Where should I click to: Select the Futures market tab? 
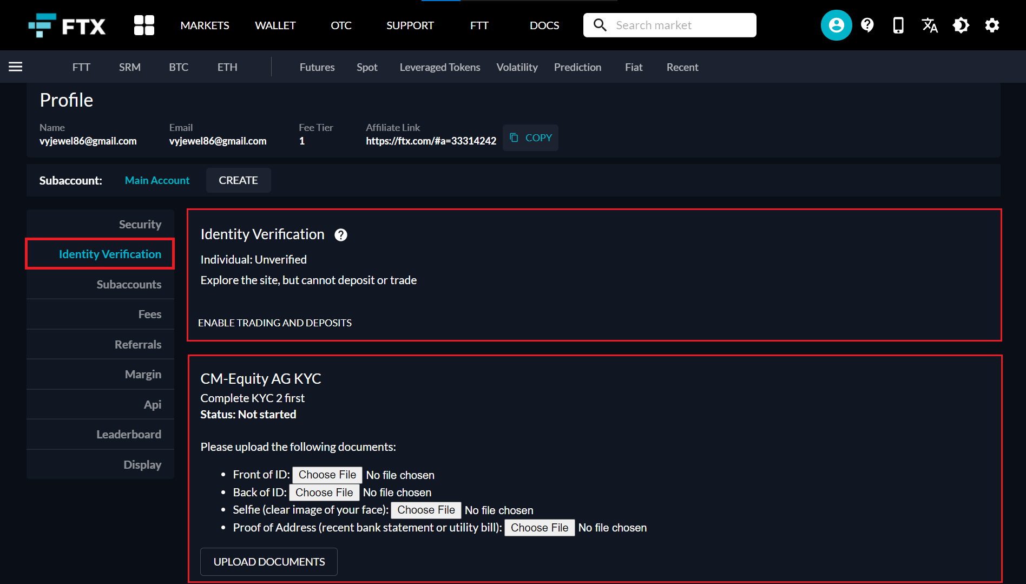pyautogui.click(x=317, y=67)
